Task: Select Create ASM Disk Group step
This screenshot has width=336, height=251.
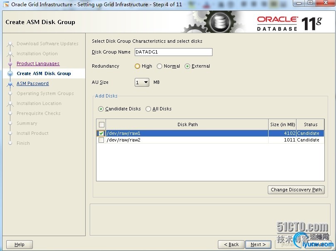Action: 44,73
